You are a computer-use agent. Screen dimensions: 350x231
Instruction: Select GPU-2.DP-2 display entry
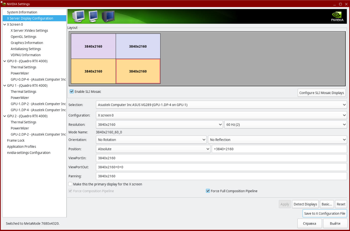tap(38, 134)
